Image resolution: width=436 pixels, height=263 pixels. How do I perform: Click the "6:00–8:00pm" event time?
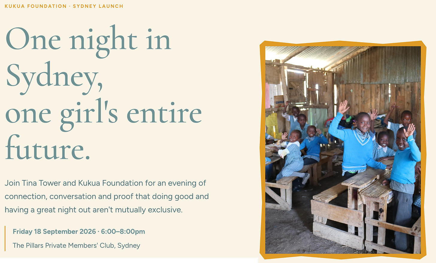click(x=123, y=232)
